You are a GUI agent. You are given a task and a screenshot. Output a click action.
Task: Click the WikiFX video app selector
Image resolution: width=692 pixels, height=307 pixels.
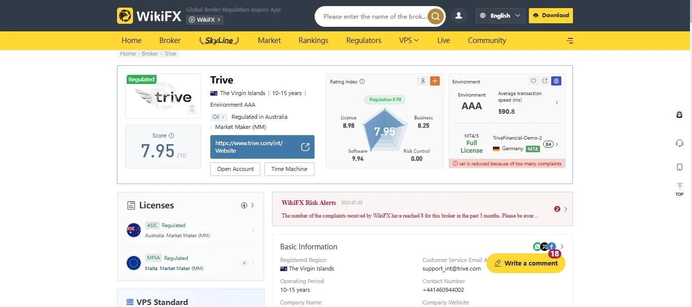click(x=205, y=20)
